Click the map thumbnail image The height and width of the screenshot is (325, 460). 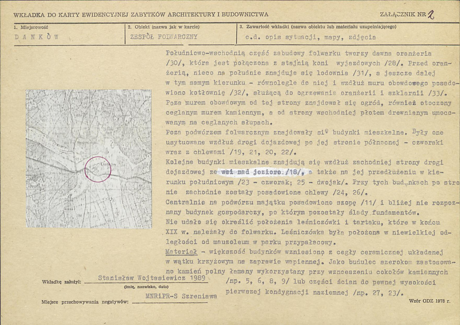[89, 159]
